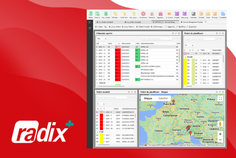Click the layout icon on the Mappa panel

(x=217, y=92)
